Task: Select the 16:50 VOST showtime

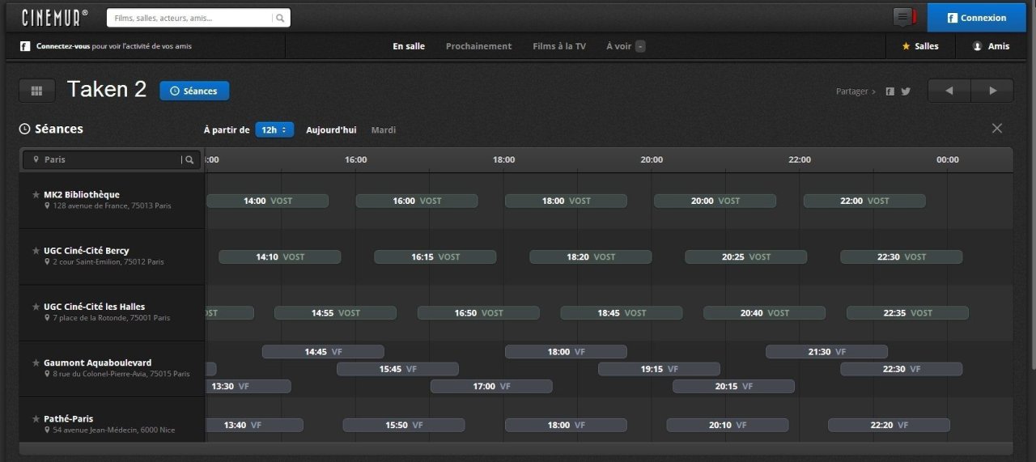Action: (x=478, y=312)
